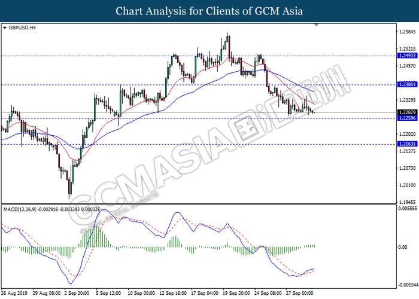Click the 19 Sep 20:00 time marker
Viewport: 419px width, 299px height.
(x=236, y=293)
